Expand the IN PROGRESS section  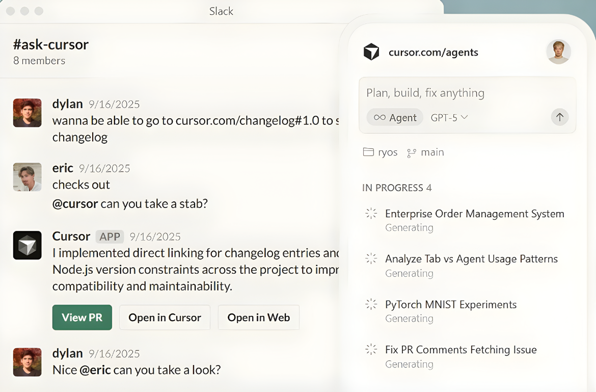coord(397,188)
